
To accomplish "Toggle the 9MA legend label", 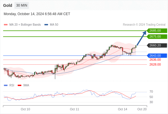I will [26, 85].
